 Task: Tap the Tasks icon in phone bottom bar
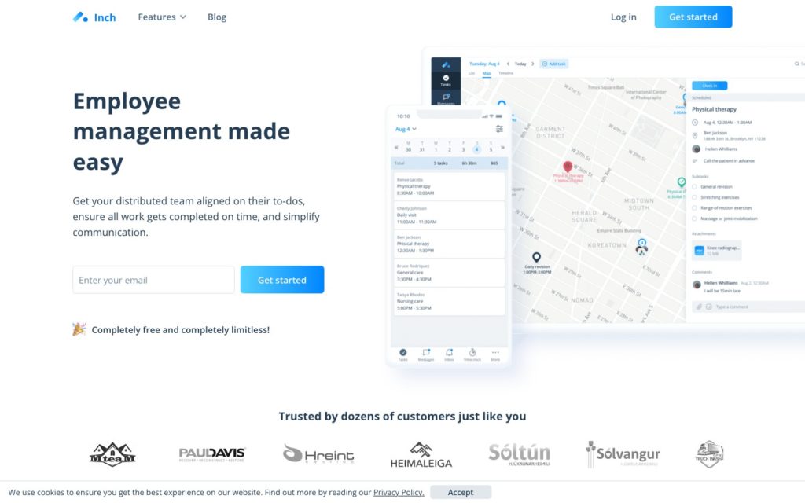pos(403,354)
